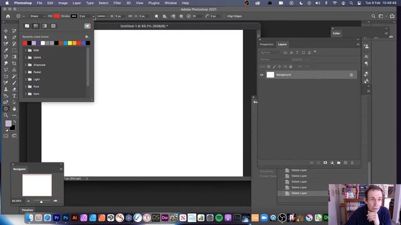Screen dimensions: 401x225
Task: Expand the RGB swatch folder
Action: coord(26,50)
